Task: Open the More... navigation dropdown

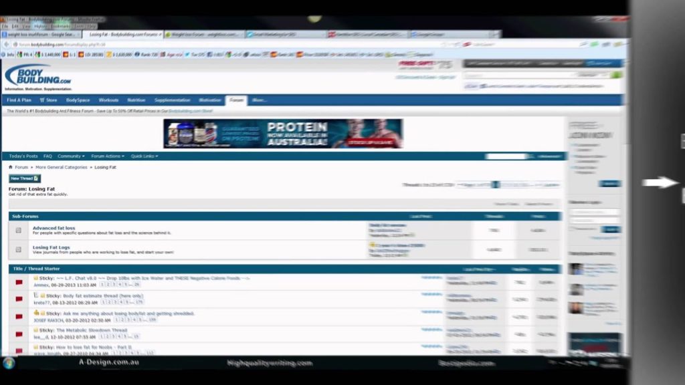Action: 259,100
